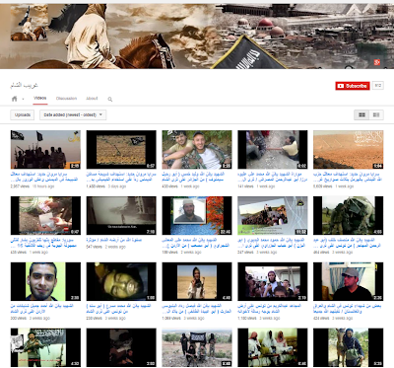The image size is (394, 368).
Task: Click the red Subscribe button
Action: pos(353,86)
